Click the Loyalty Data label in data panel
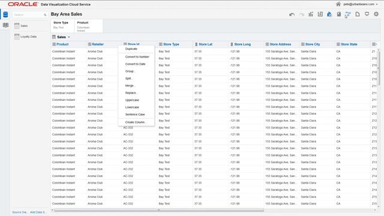 click(x=28, y=37)
